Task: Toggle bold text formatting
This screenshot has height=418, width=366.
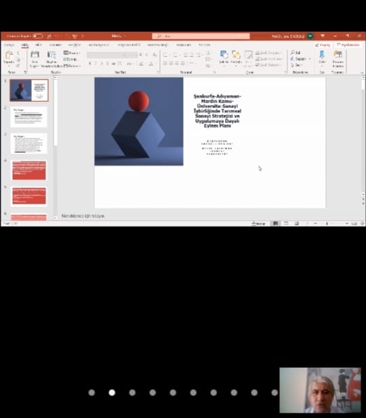Action: 90,64
